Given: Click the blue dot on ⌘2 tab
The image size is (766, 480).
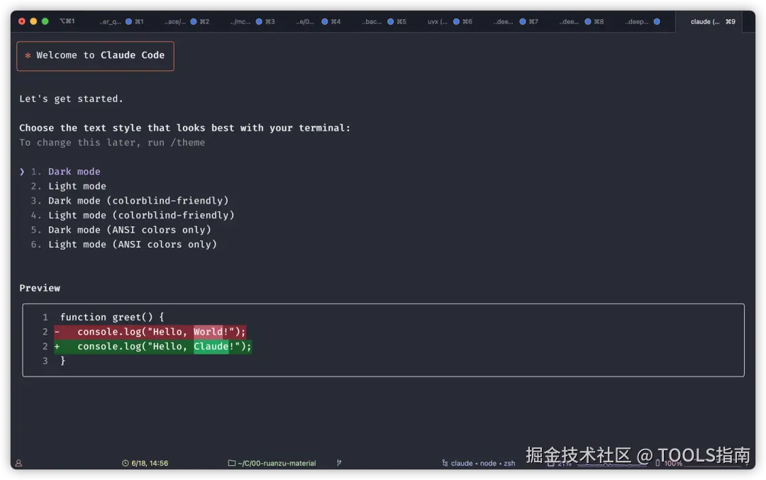Looking at the screenshot, I should coord(194,21).
